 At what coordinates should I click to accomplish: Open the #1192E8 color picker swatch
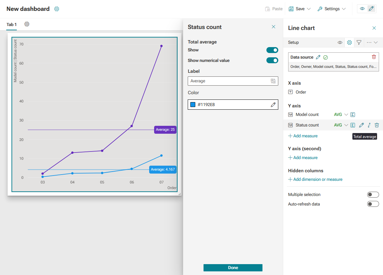click(x=193, y=104)
